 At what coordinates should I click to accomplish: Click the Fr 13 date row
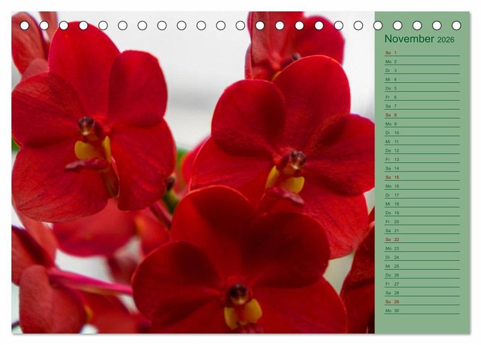tap(421, 160)
